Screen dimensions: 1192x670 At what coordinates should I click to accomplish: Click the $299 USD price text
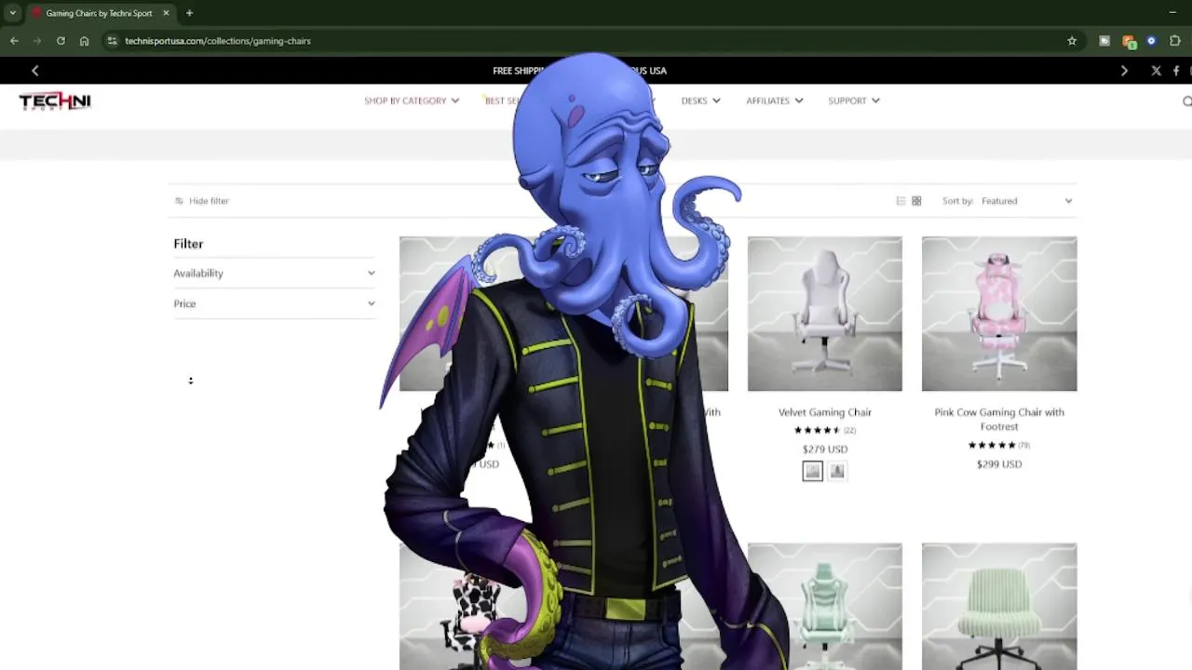point(999,464)
